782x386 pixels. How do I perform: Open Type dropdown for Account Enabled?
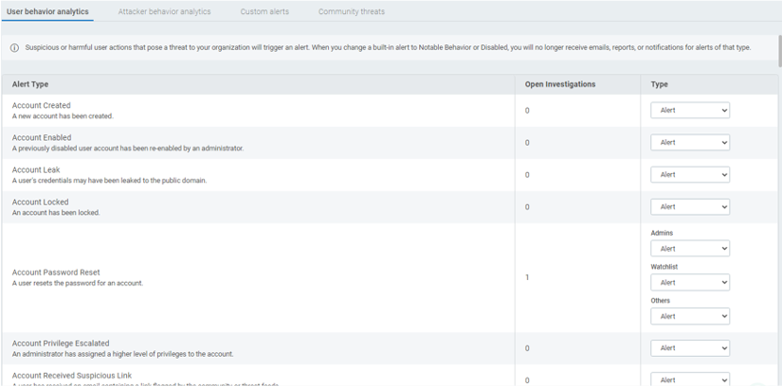click(x=690, y=143)
